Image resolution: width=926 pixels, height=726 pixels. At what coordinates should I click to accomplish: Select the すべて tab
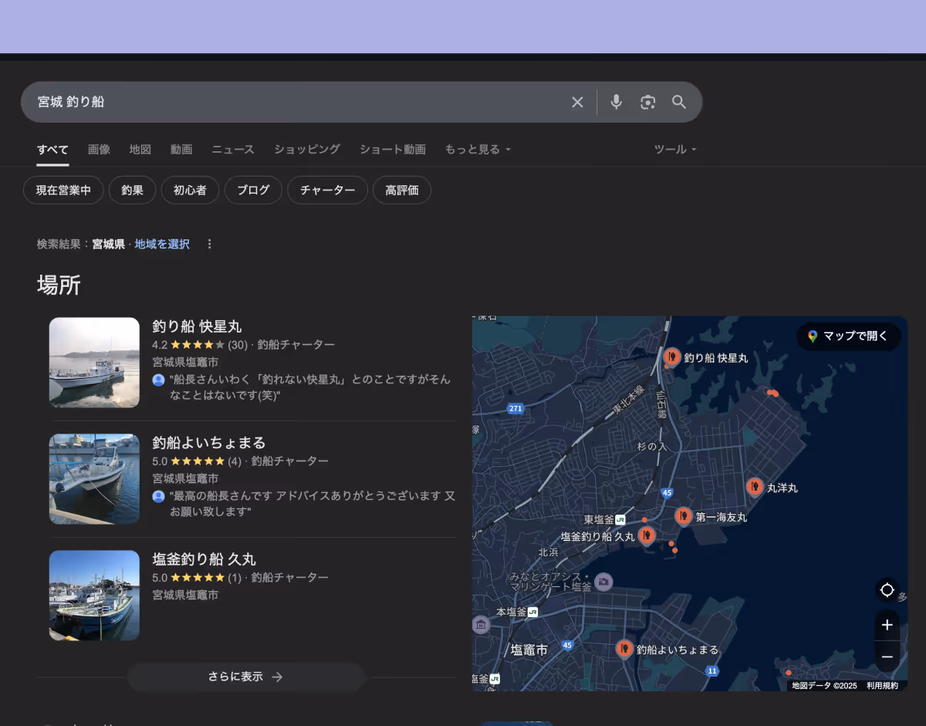(x=52, y=149)
